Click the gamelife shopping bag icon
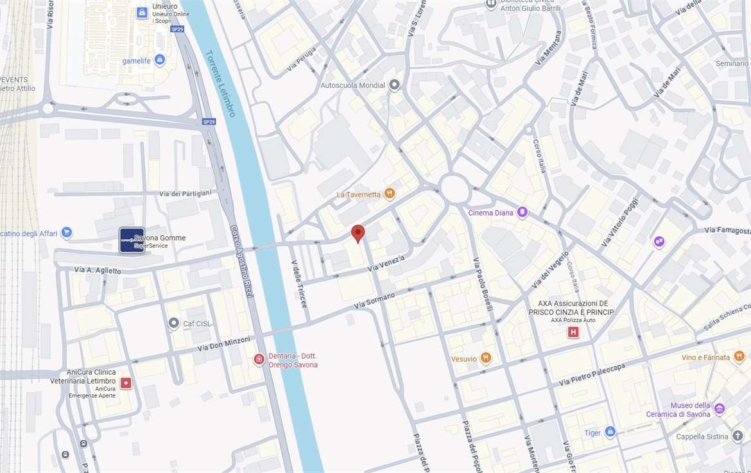The width and height of the screenshot is (751, 473). 160,60
